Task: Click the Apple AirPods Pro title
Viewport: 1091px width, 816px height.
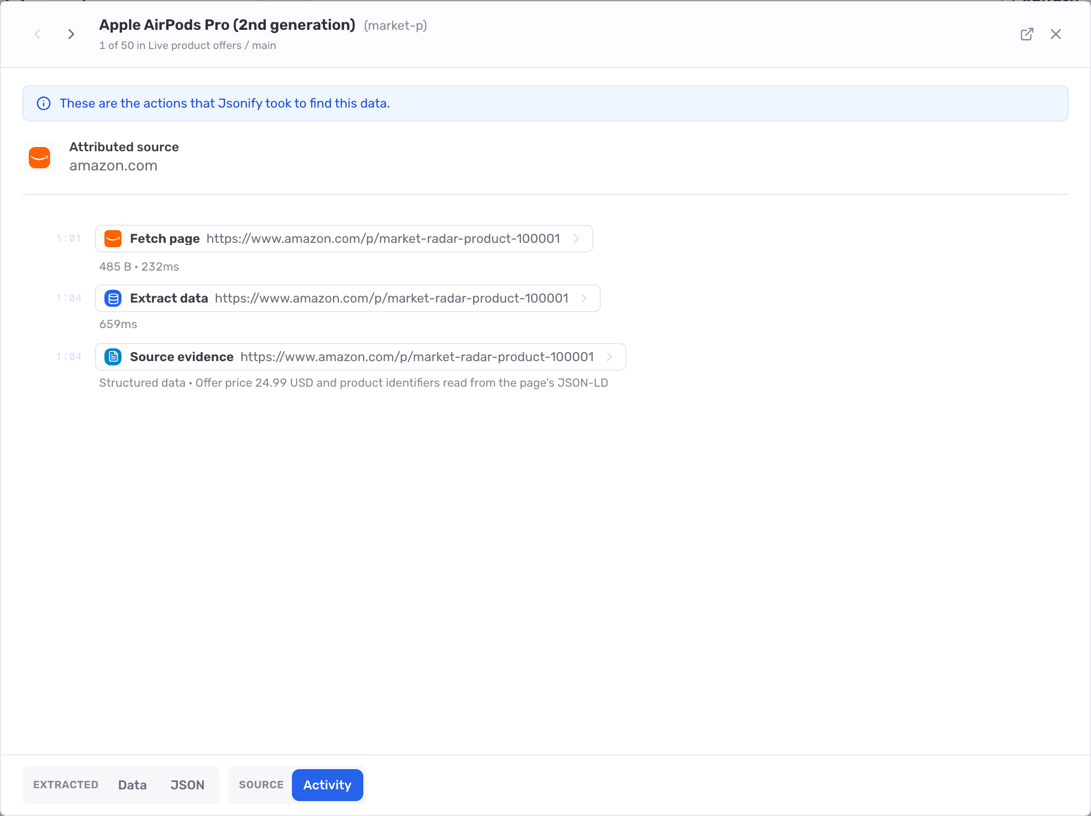Action: (227, 25)
